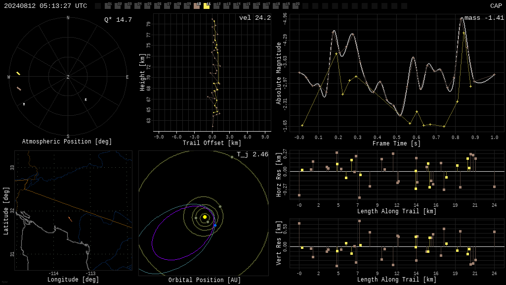Click the Q* 14.7 value label

[x=118, y=20]
